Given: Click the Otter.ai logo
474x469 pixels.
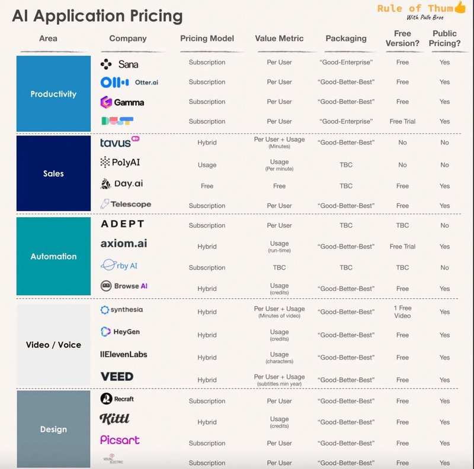Looking at the screenshot, I should (129, 82).
